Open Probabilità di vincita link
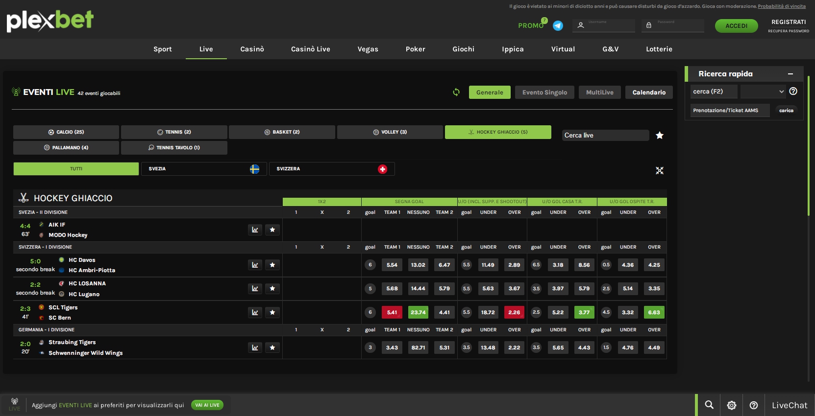This screenshot has height=416, width=815. click(x=782, y=6)
